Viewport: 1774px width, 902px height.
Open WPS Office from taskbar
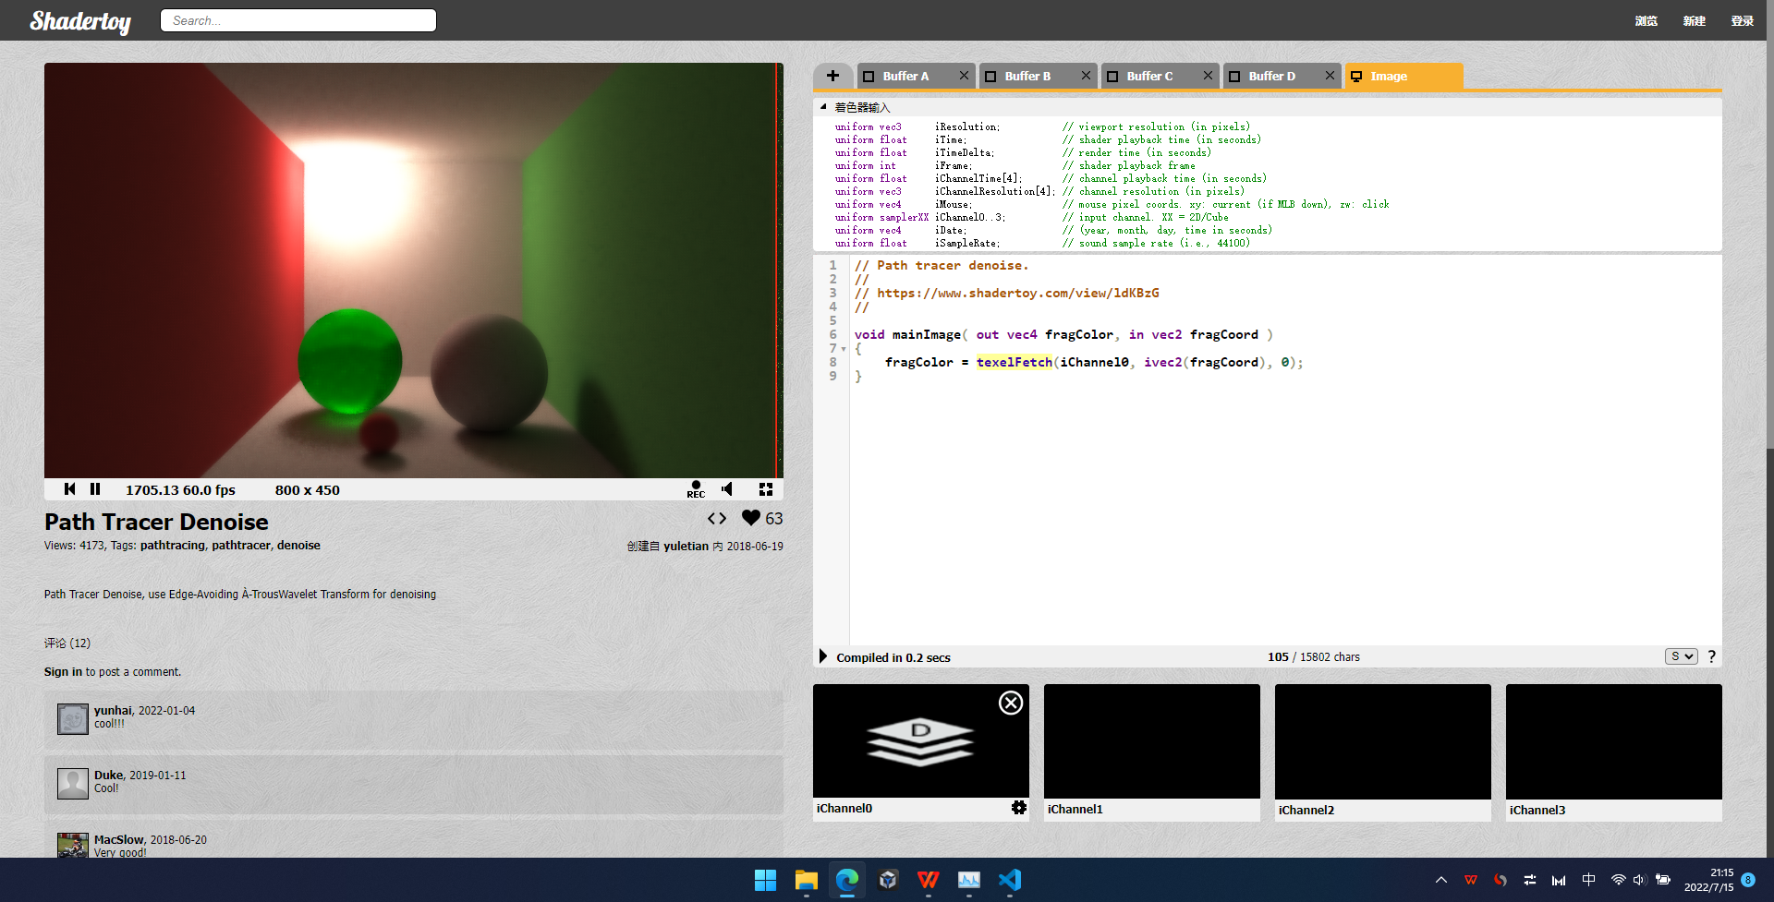click(928, 880)
